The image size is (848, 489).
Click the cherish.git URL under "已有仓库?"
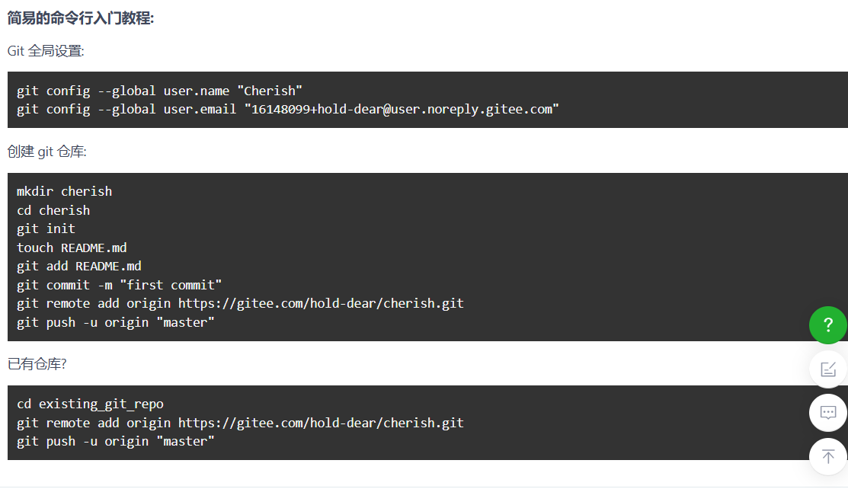[x=321, y=423]
